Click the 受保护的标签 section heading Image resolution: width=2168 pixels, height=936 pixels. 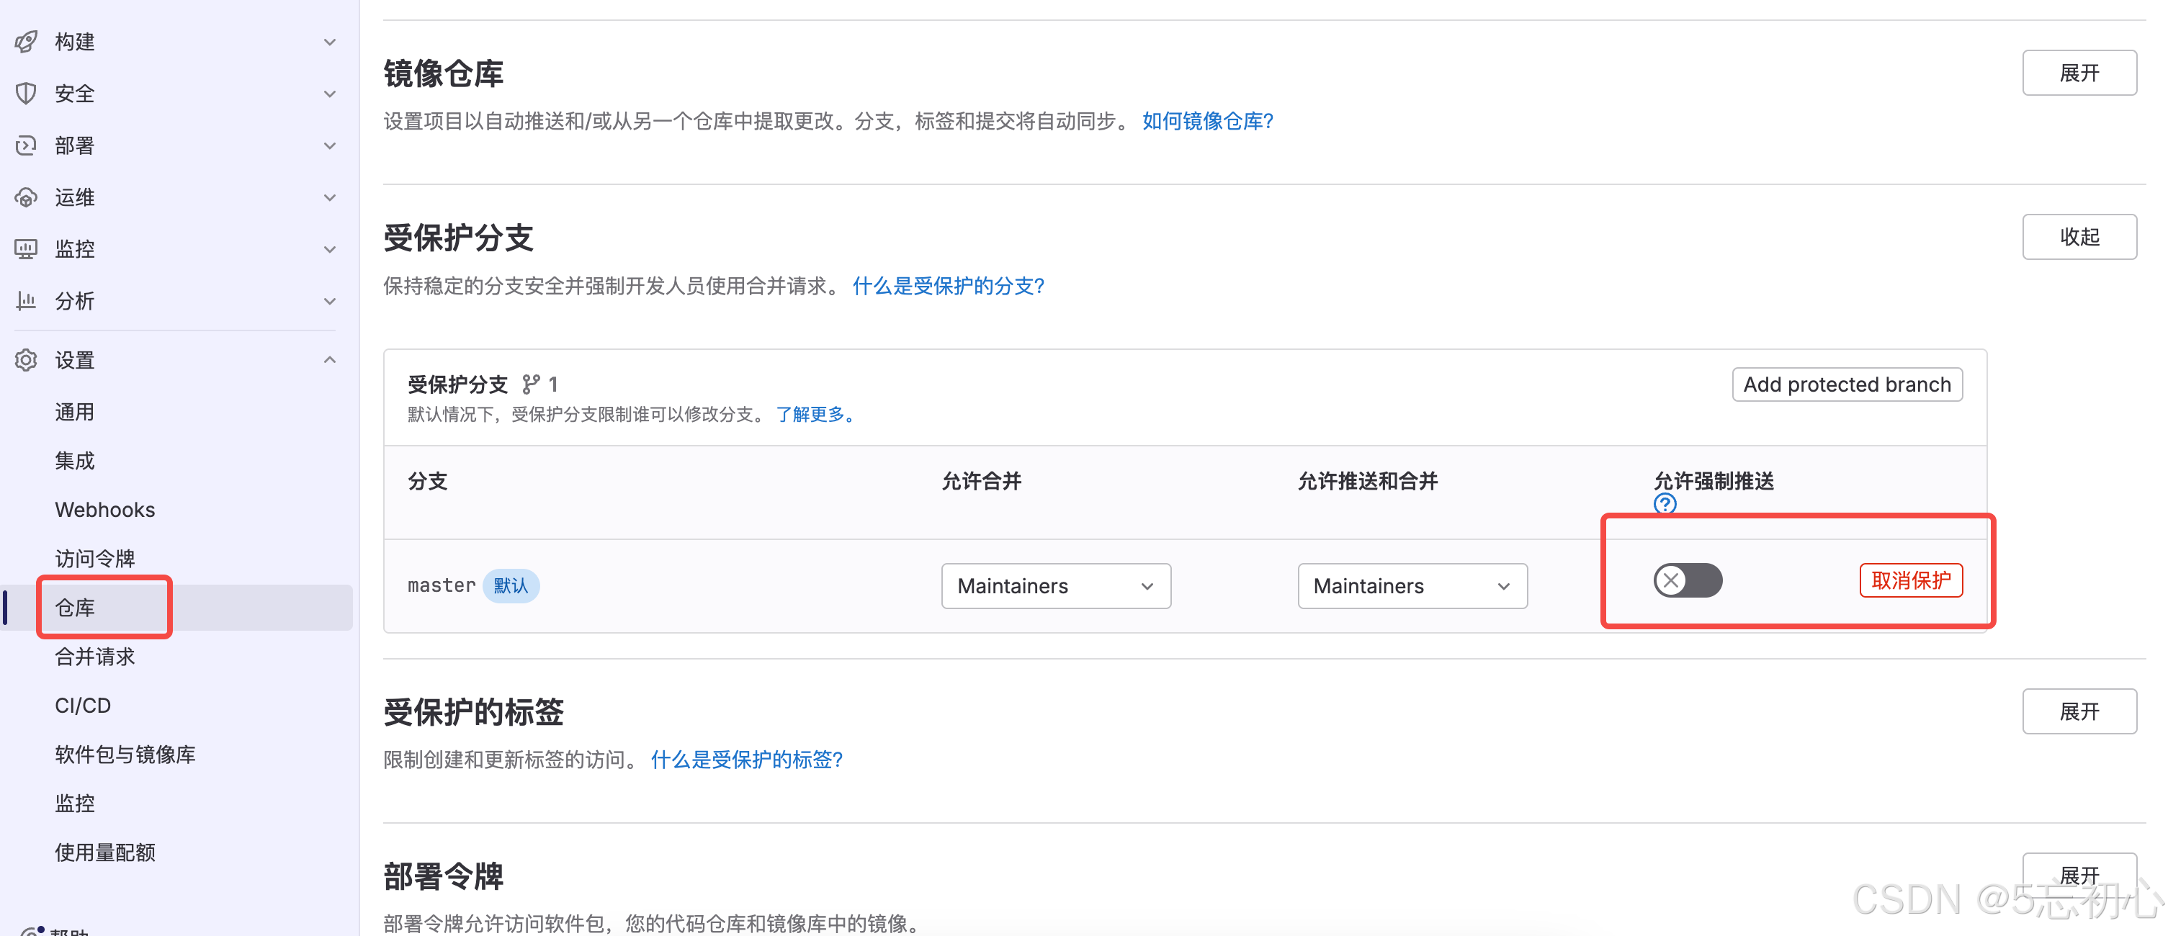[x=473, y=712]
